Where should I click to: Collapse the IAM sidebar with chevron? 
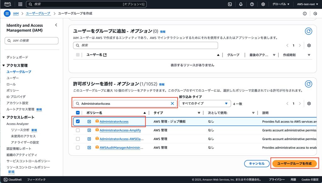56,25
